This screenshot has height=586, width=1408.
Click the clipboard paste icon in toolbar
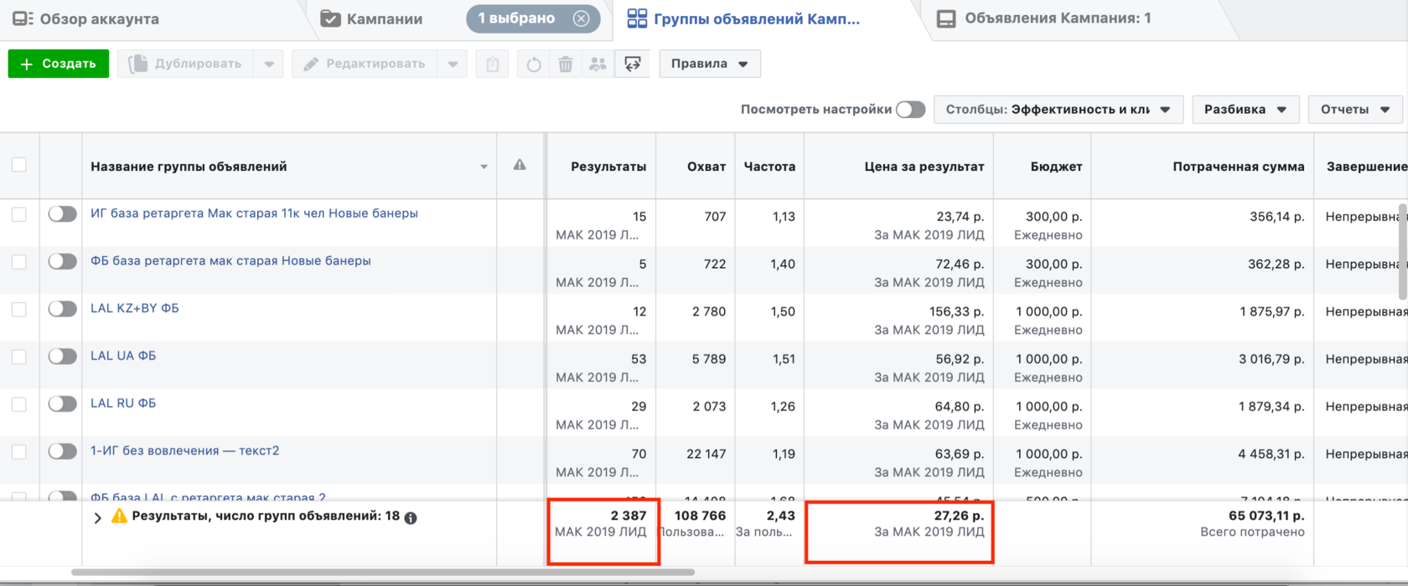(x=493, y=64)
